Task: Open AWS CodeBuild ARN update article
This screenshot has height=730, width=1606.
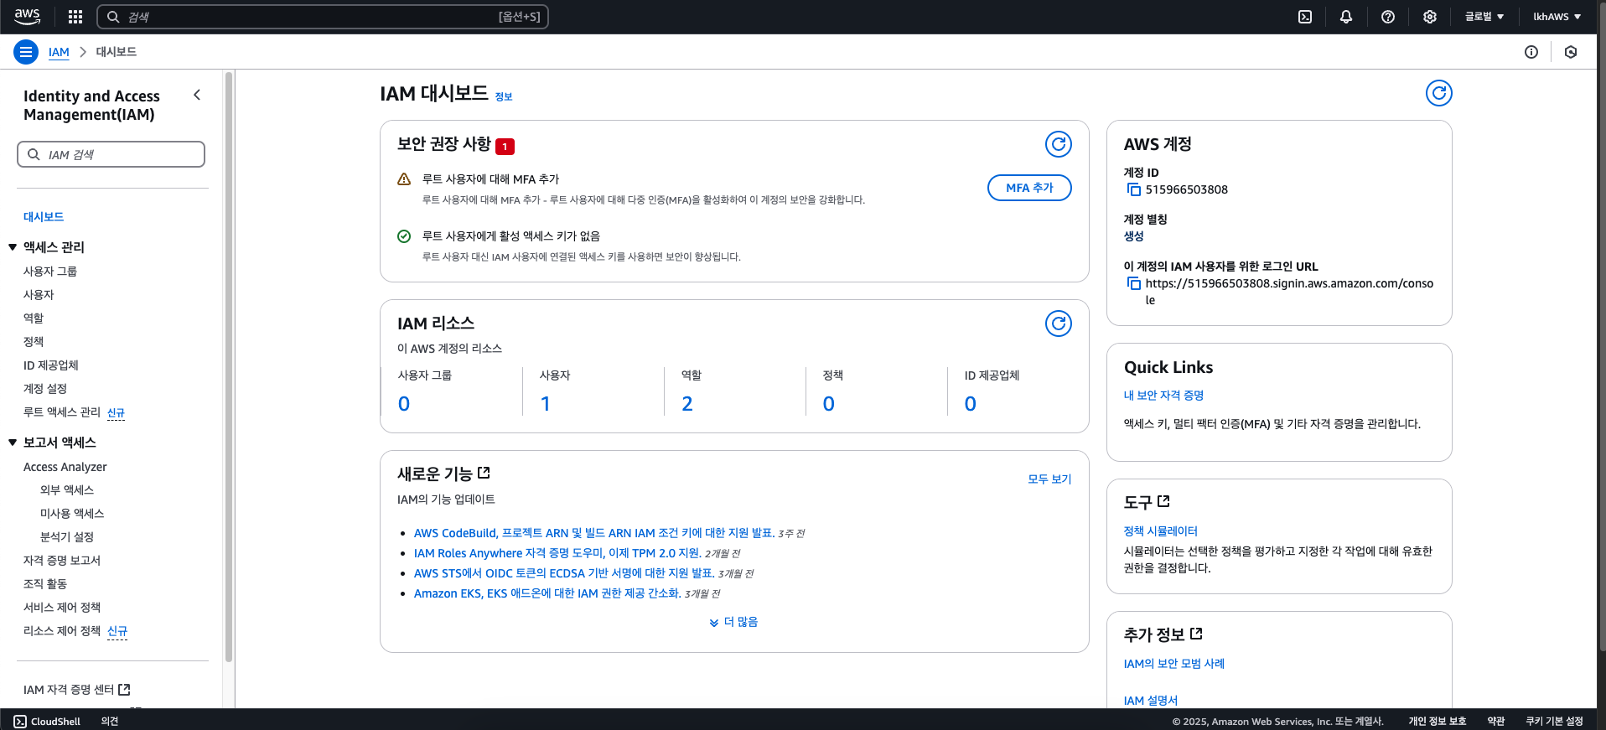Action: click(x=593, y=533)
